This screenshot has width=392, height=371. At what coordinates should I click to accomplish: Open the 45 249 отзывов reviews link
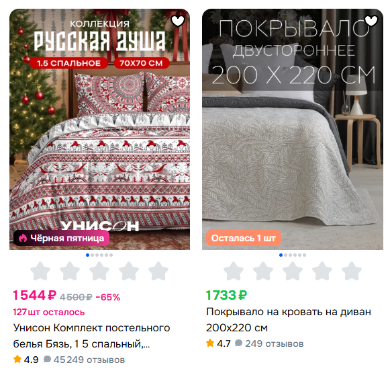89,360
